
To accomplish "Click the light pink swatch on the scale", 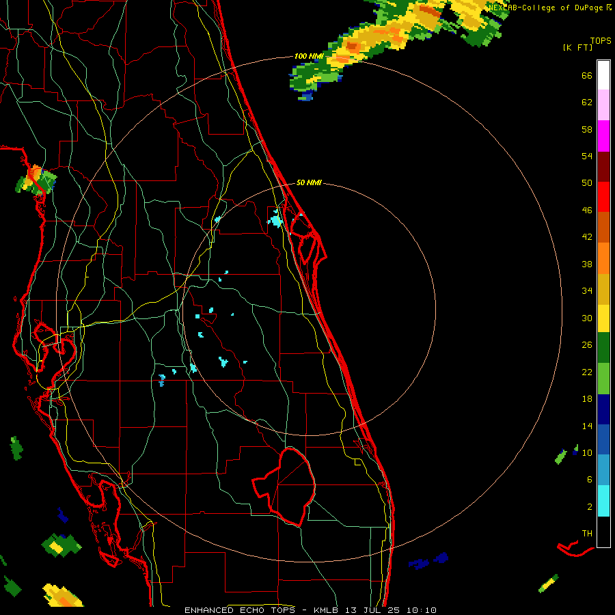I will click(x=603, y=105).
